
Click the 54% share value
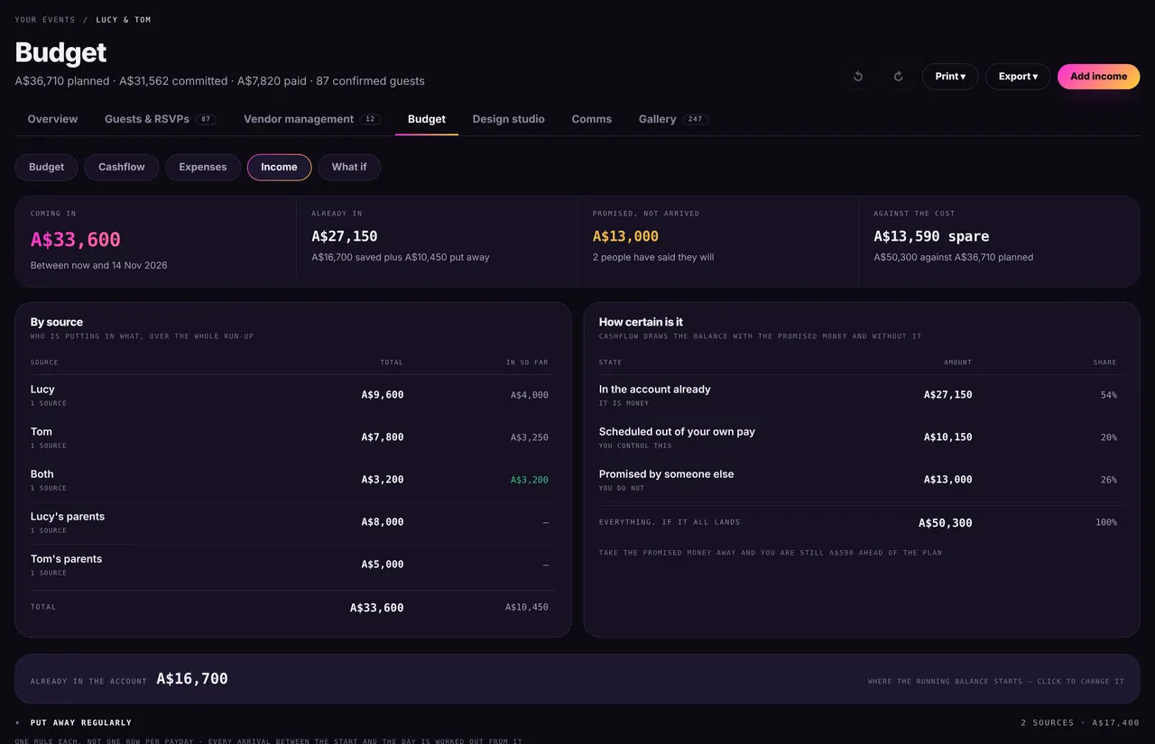point(1109,395)
